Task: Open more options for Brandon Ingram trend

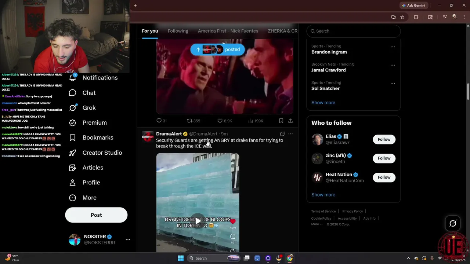Action: tap(393, 47)
